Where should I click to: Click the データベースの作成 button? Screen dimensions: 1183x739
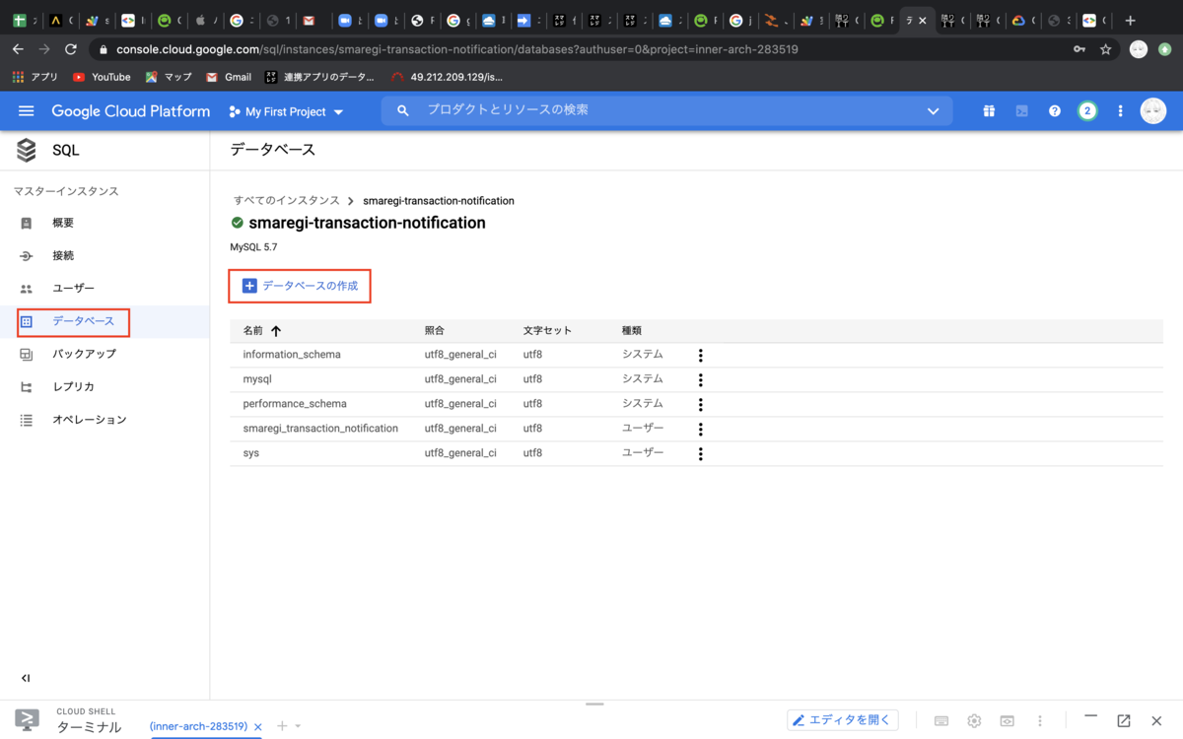tap(299, 286)
